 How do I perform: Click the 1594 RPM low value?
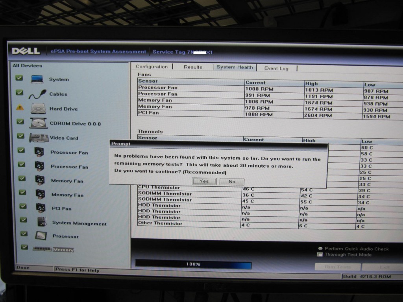pyautogui.click(x=376, y=116)
